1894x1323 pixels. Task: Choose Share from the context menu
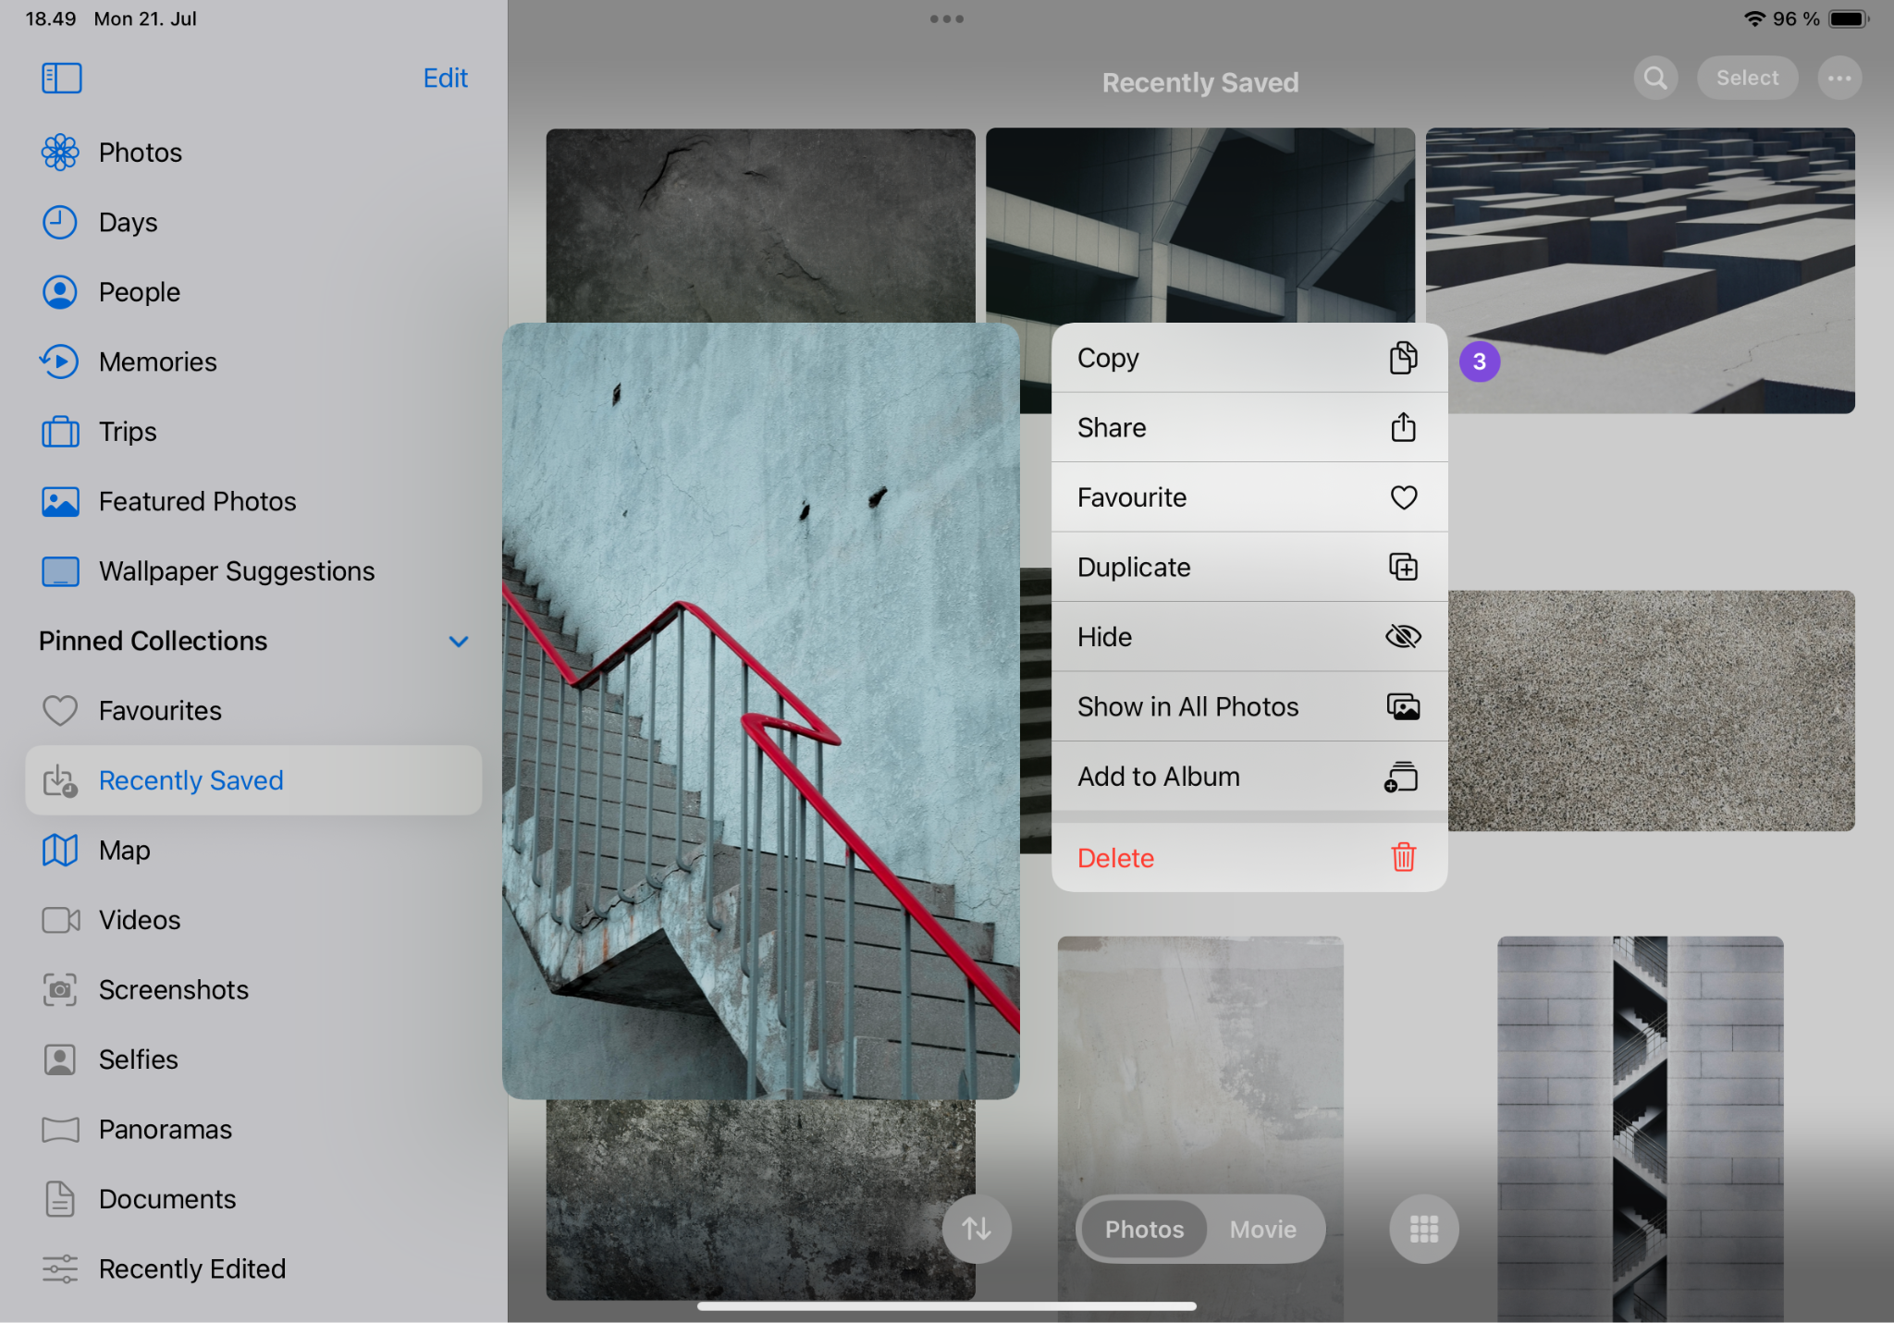click(1249, 427)
